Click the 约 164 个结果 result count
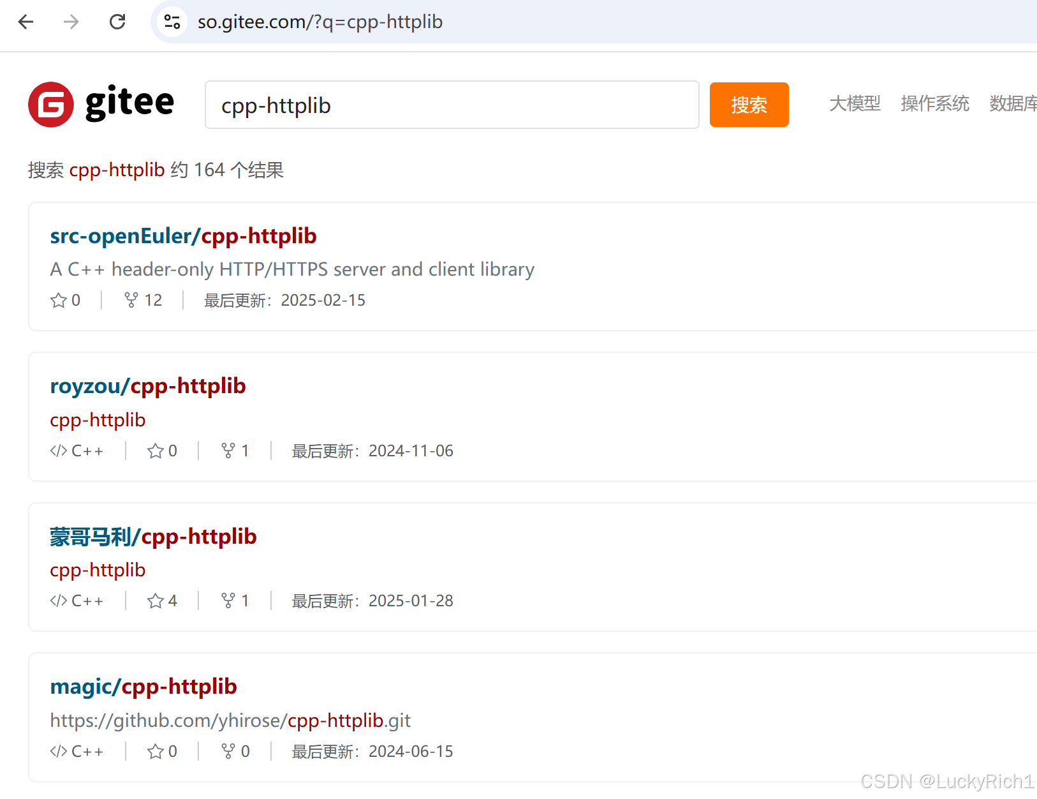This screenshot has height=799, width=1037. pos(227,170)
